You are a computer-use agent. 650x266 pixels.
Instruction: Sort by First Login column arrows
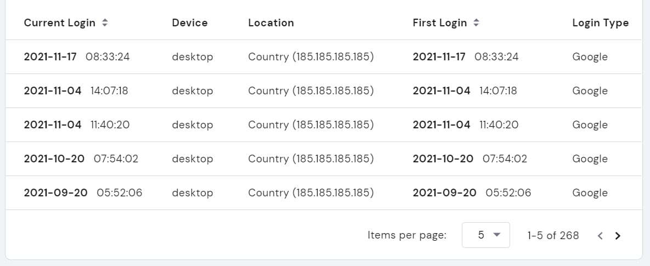point(476,23)
